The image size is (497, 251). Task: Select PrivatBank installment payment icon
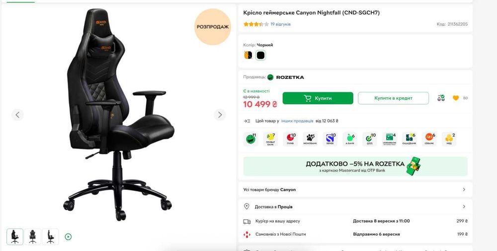[270, 139]
